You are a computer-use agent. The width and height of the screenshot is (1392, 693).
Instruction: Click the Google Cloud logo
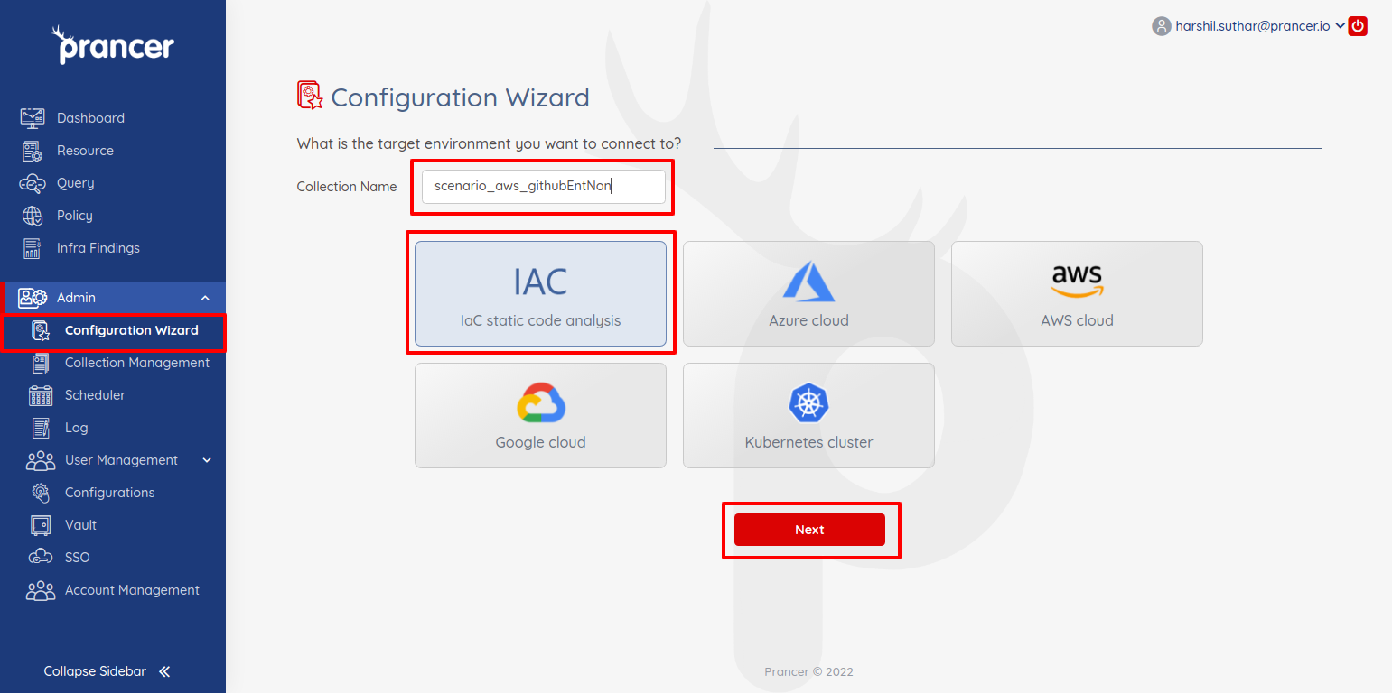click(x=541, y=402)
